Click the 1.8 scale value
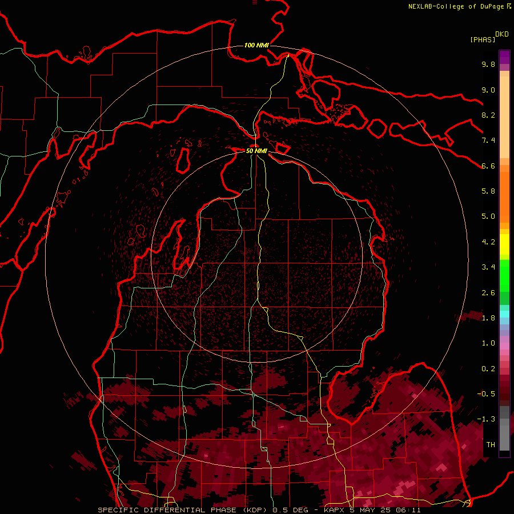The width and height of the screenshot is (514, 514). pyautogui.click(x=488, y=318)
